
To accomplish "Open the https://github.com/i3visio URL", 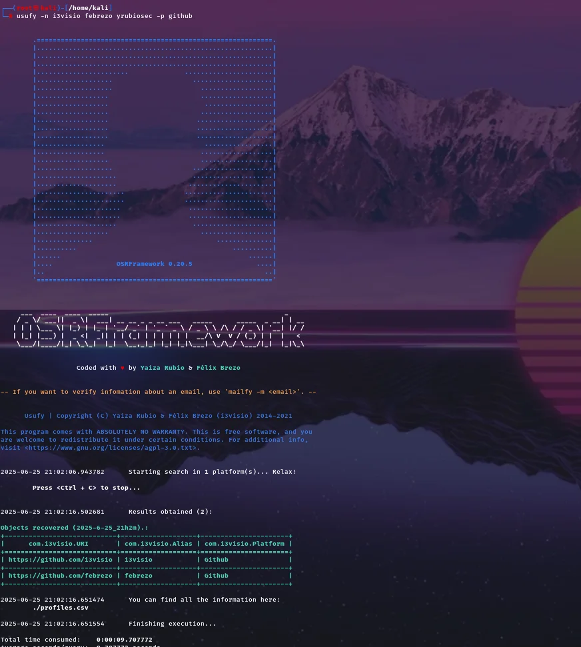I will 60,560.
